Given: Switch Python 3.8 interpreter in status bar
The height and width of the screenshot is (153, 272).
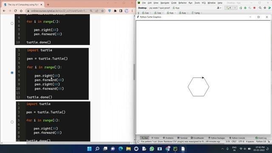Looking at the screenshot, I should pyautogui.click(x=261, y=142).
